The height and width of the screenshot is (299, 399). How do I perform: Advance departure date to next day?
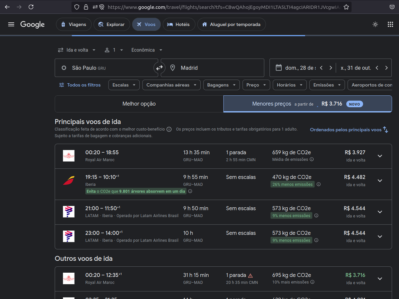coord(330,68)
